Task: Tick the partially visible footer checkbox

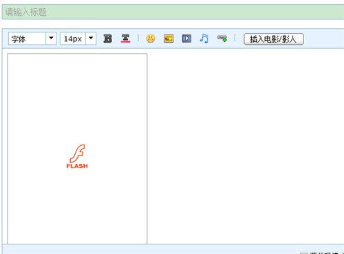Action: 303,253
